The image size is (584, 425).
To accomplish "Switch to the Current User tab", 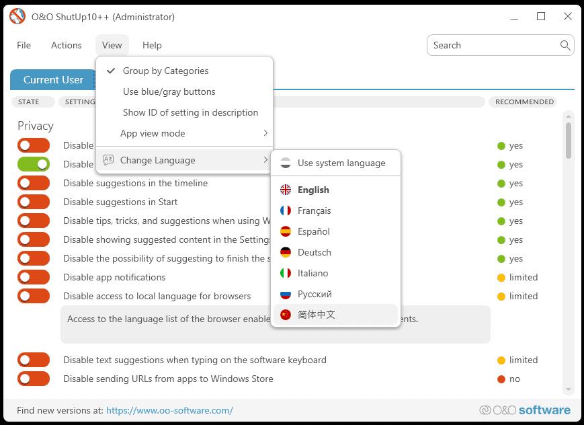I will [x=53, y=79].
